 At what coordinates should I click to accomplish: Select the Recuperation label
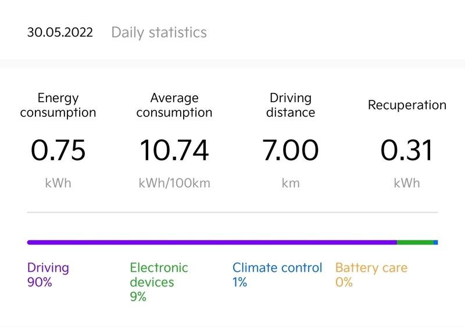pos(407,105)
